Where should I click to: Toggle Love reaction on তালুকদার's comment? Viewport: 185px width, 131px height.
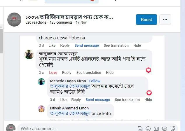53,73
